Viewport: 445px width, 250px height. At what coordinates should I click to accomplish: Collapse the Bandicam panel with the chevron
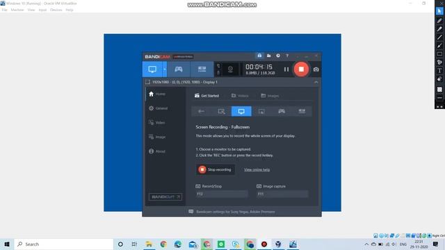pos(316,82)
